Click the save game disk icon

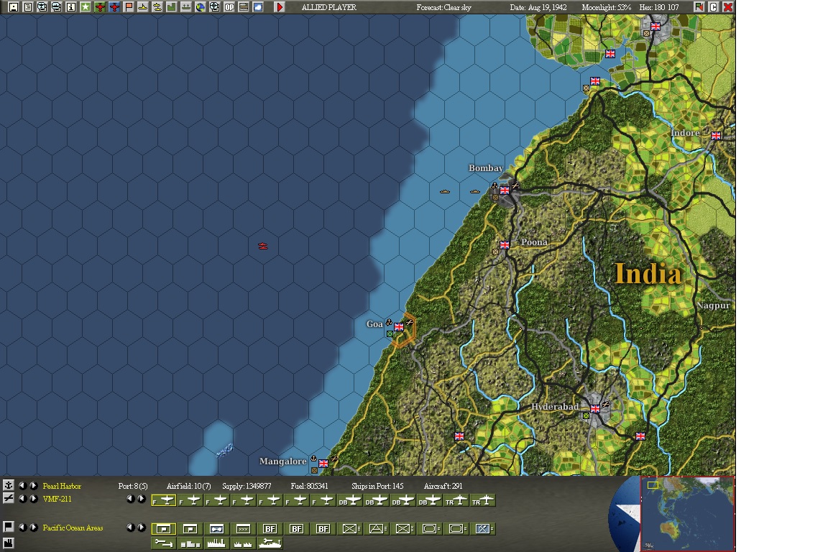coord(14,7)
